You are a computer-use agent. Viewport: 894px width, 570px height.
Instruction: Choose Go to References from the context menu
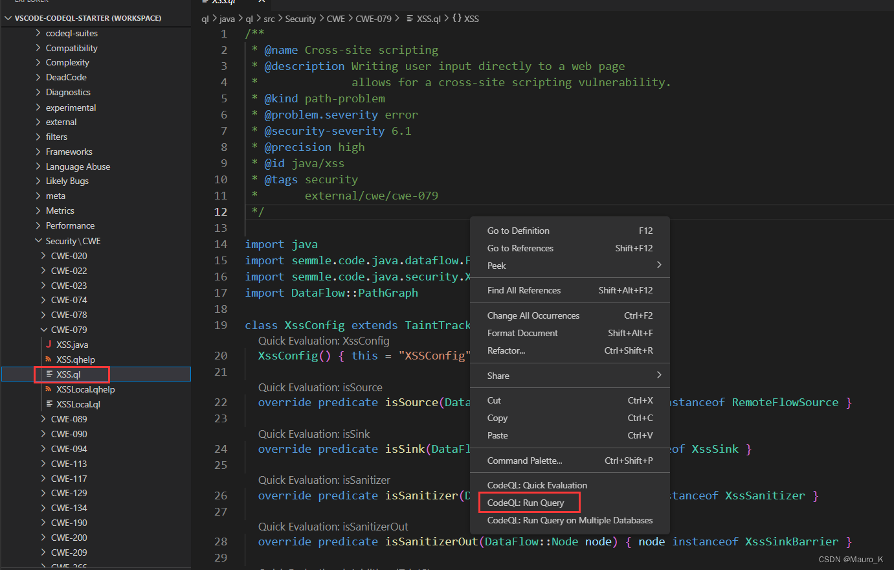[x=570, y=248]
